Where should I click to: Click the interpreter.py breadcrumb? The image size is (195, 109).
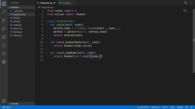point(47,7)
